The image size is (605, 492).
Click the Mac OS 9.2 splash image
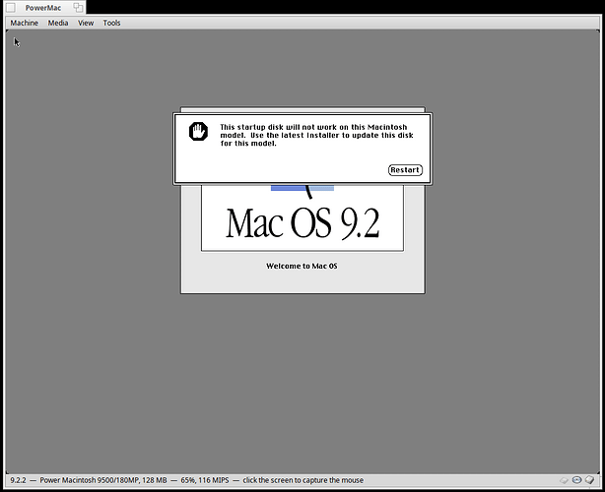pos(302,218)
